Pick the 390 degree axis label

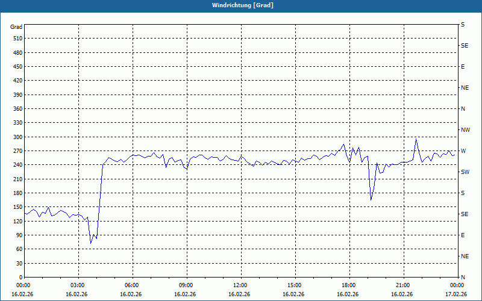[x=18, y=95]
